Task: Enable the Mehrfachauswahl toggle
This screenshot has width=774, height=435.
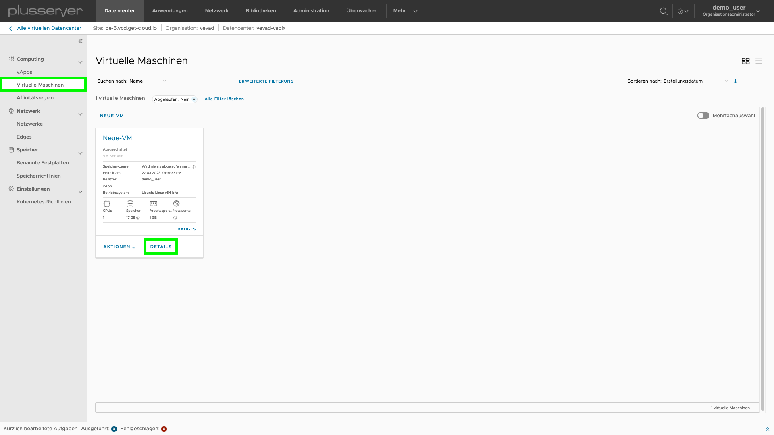Action: click(703, 116)
